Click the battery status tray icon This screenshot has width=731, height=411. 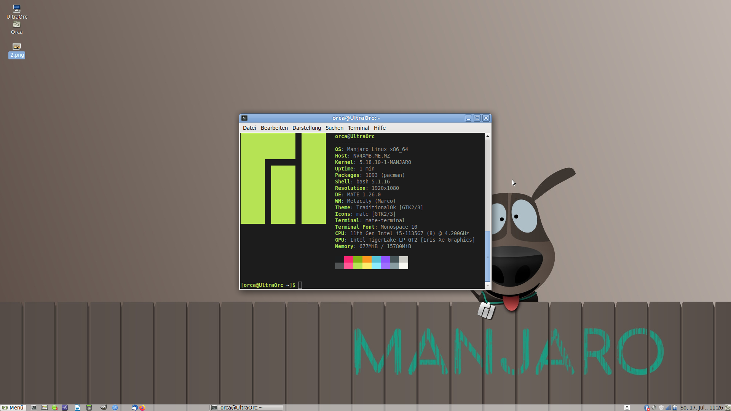675,408
